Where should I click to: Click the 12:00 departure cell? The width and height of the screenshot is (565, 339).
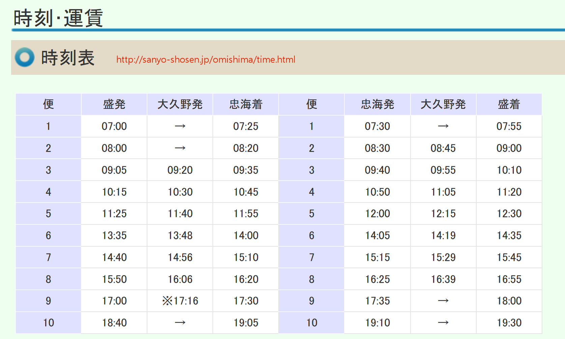click(x=377, y=214)
